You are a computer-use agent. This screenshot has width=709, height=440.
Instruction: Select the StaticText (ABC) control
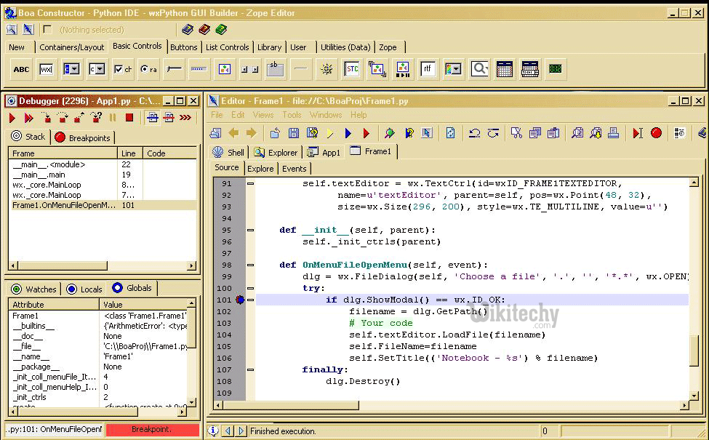20,69
